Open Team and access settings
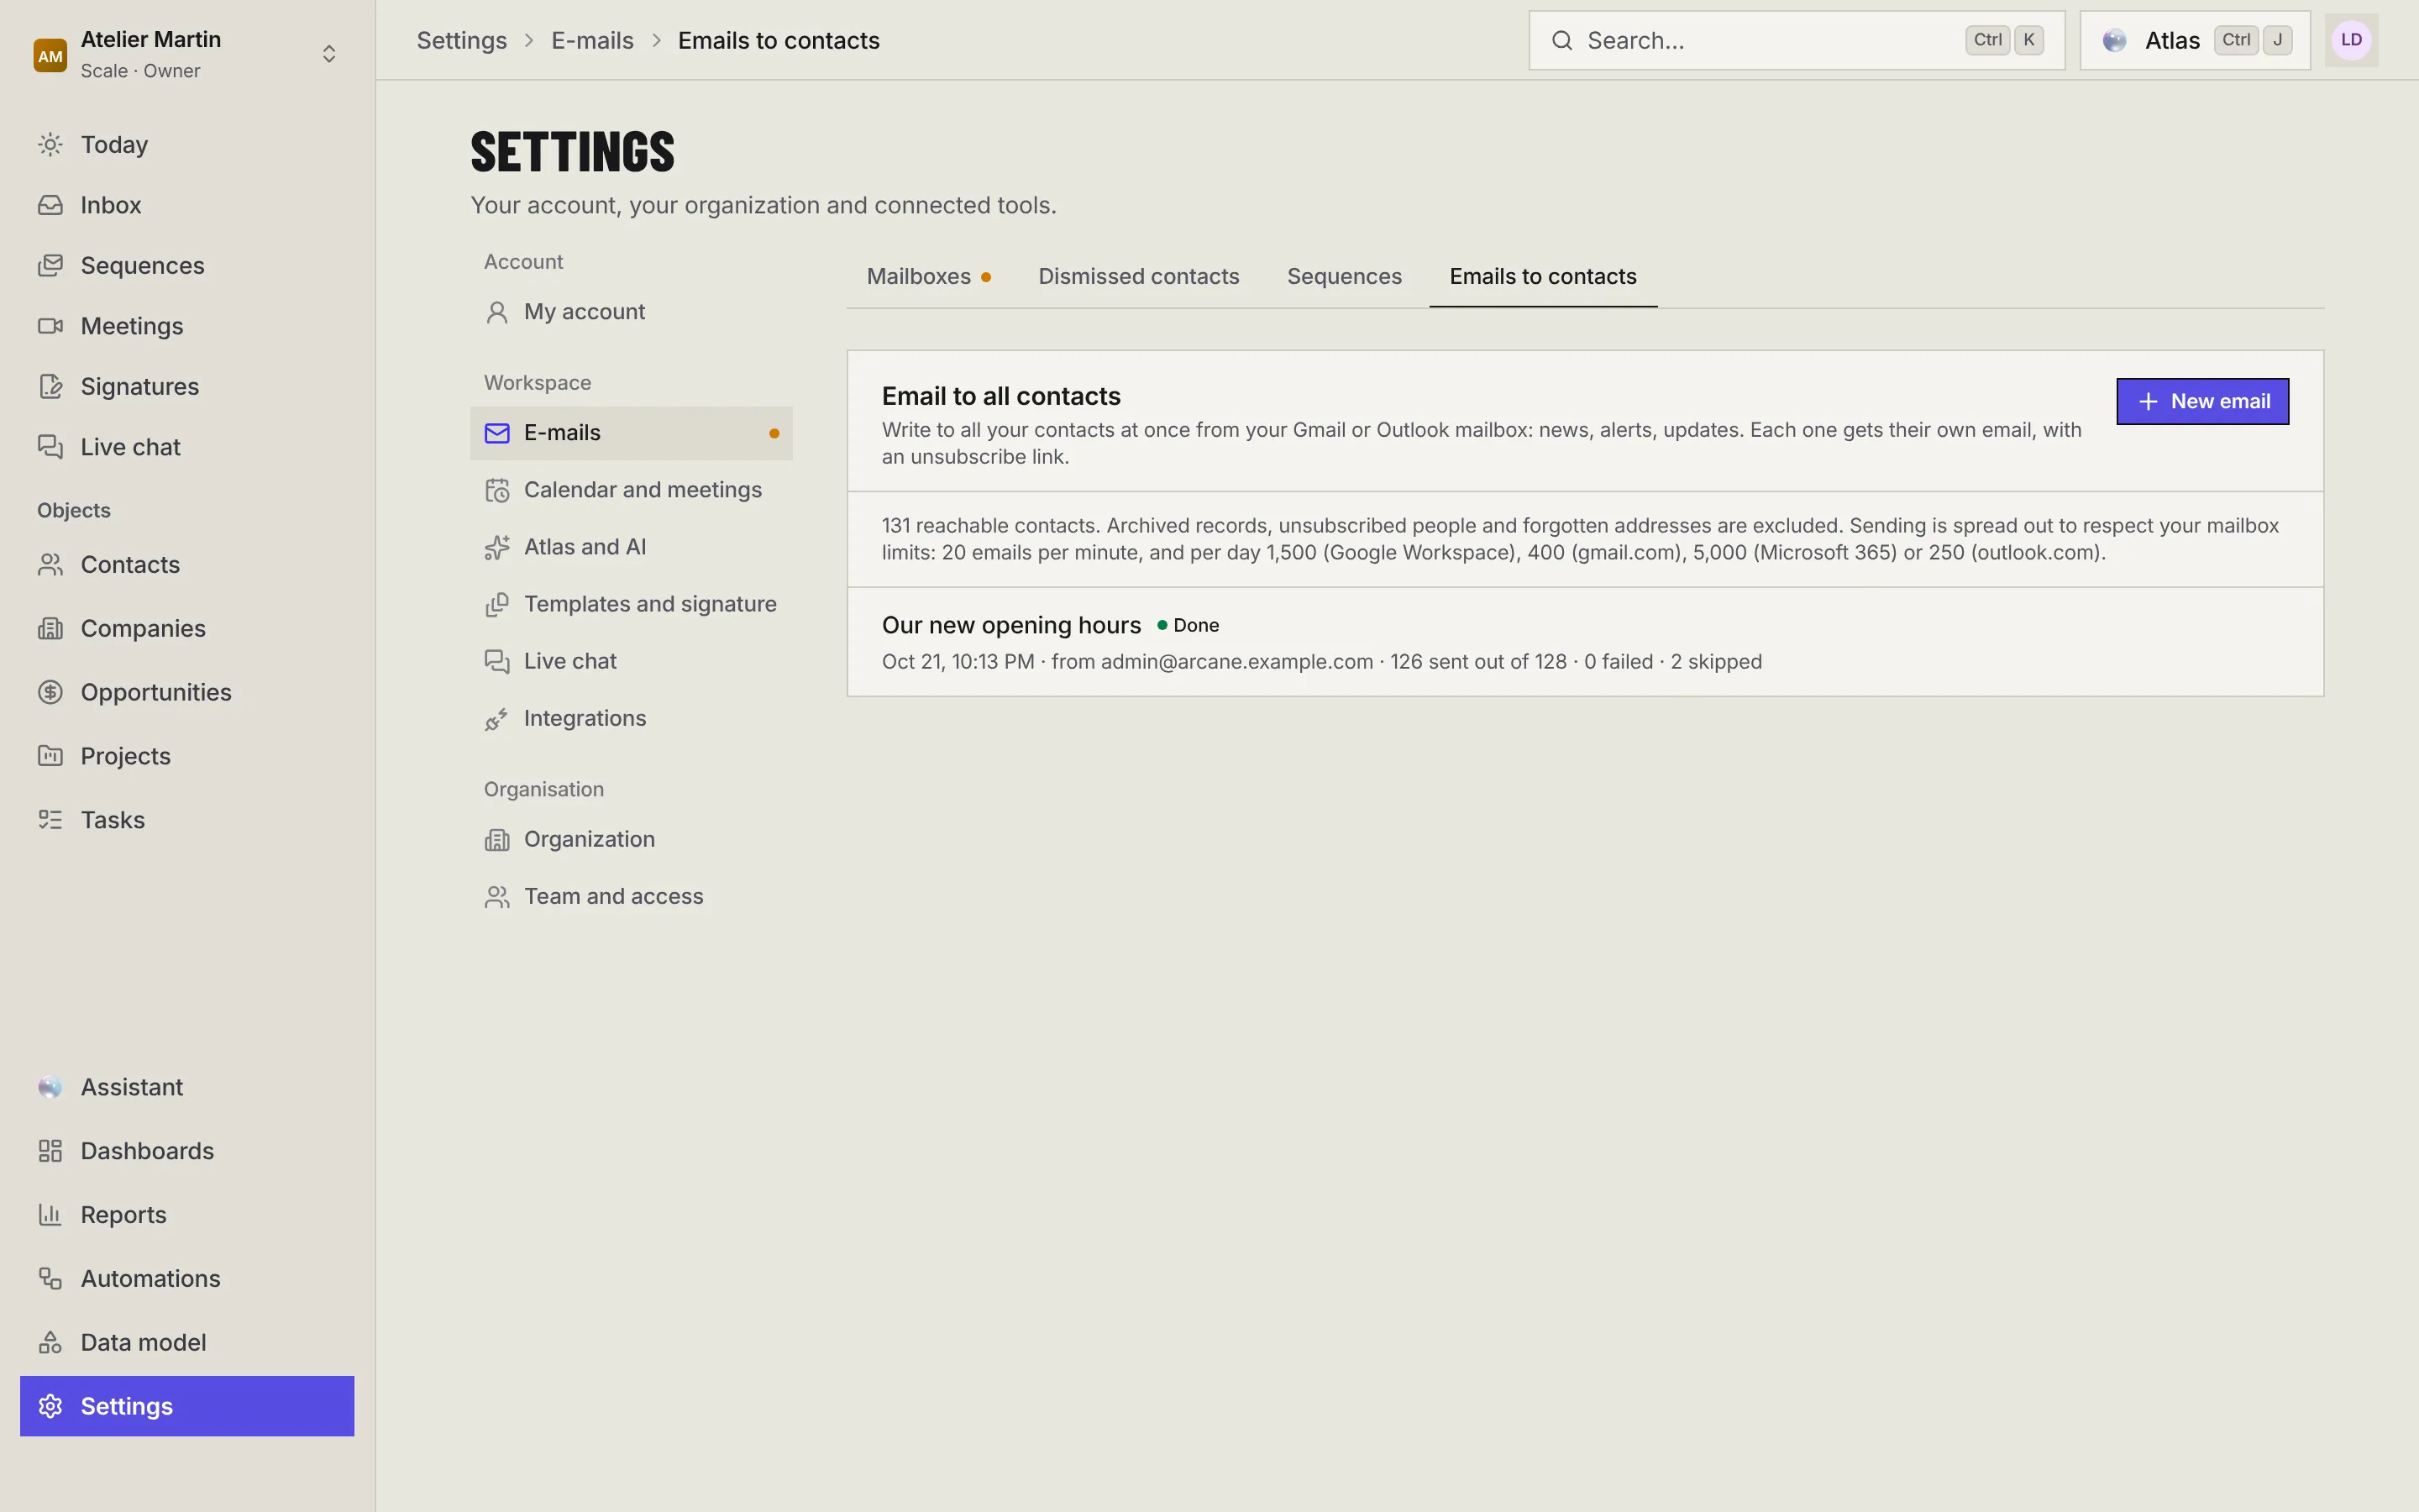2419x1512 pixels. point(631,896)
